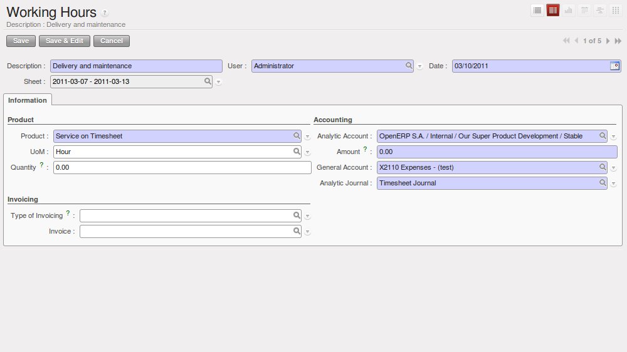Show help for Quantity field
Screen dimensions: 627x352
click(42, 165)
